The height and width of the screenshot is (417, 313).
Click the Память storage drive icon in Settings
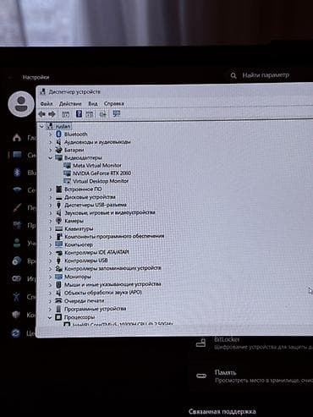201,376
